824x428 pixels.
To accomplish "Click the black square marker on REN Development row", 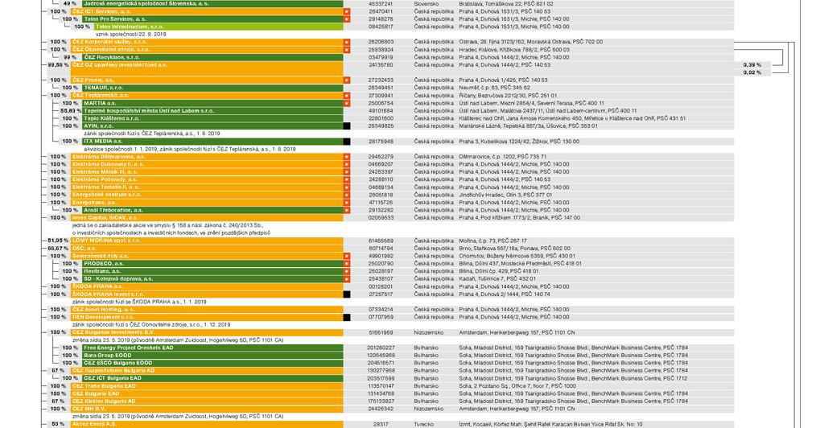I will point(346,317).
